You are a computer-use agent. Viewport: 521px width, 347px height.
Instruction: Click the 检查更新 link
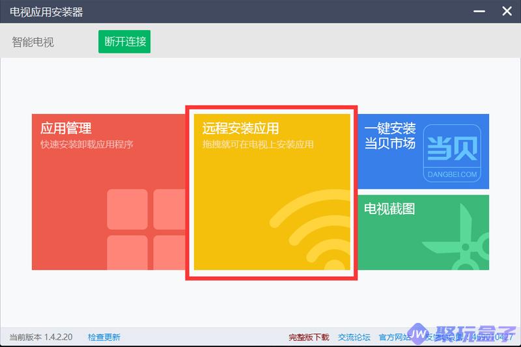pyautogui.click(x=104, y=337)
